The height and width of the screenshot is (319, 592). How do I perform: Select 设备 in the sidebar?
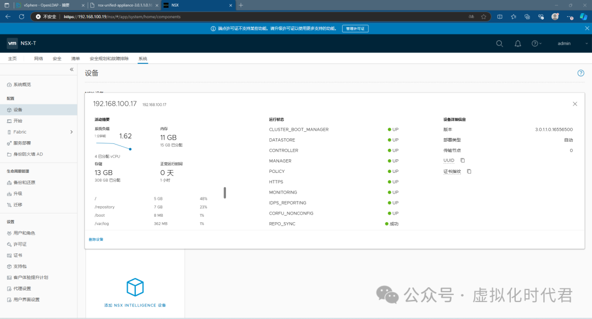(x=38, y=110)
